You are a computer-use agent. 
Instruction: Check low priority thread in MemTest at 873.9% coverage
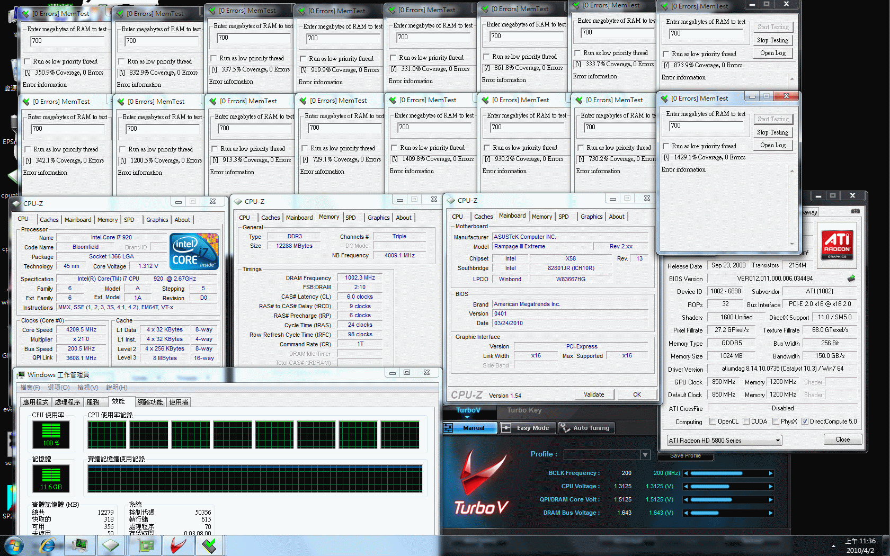click(x=666, y=54)
